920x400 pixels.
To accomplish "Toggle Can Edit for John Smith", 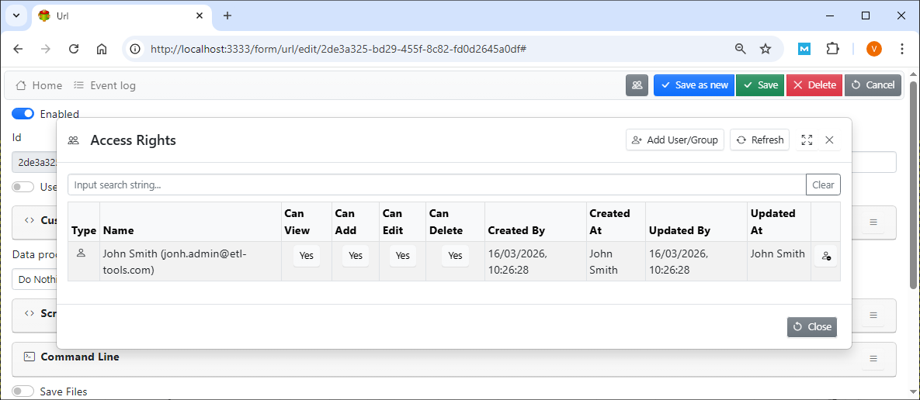I will point(402,256).
